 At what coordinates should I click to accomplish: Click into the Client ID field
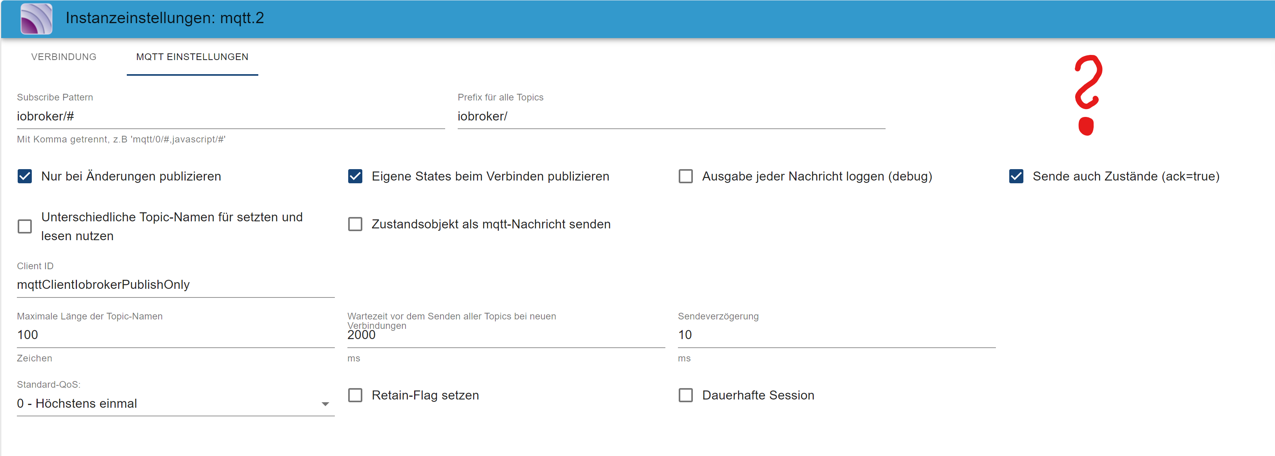point(175,285)
